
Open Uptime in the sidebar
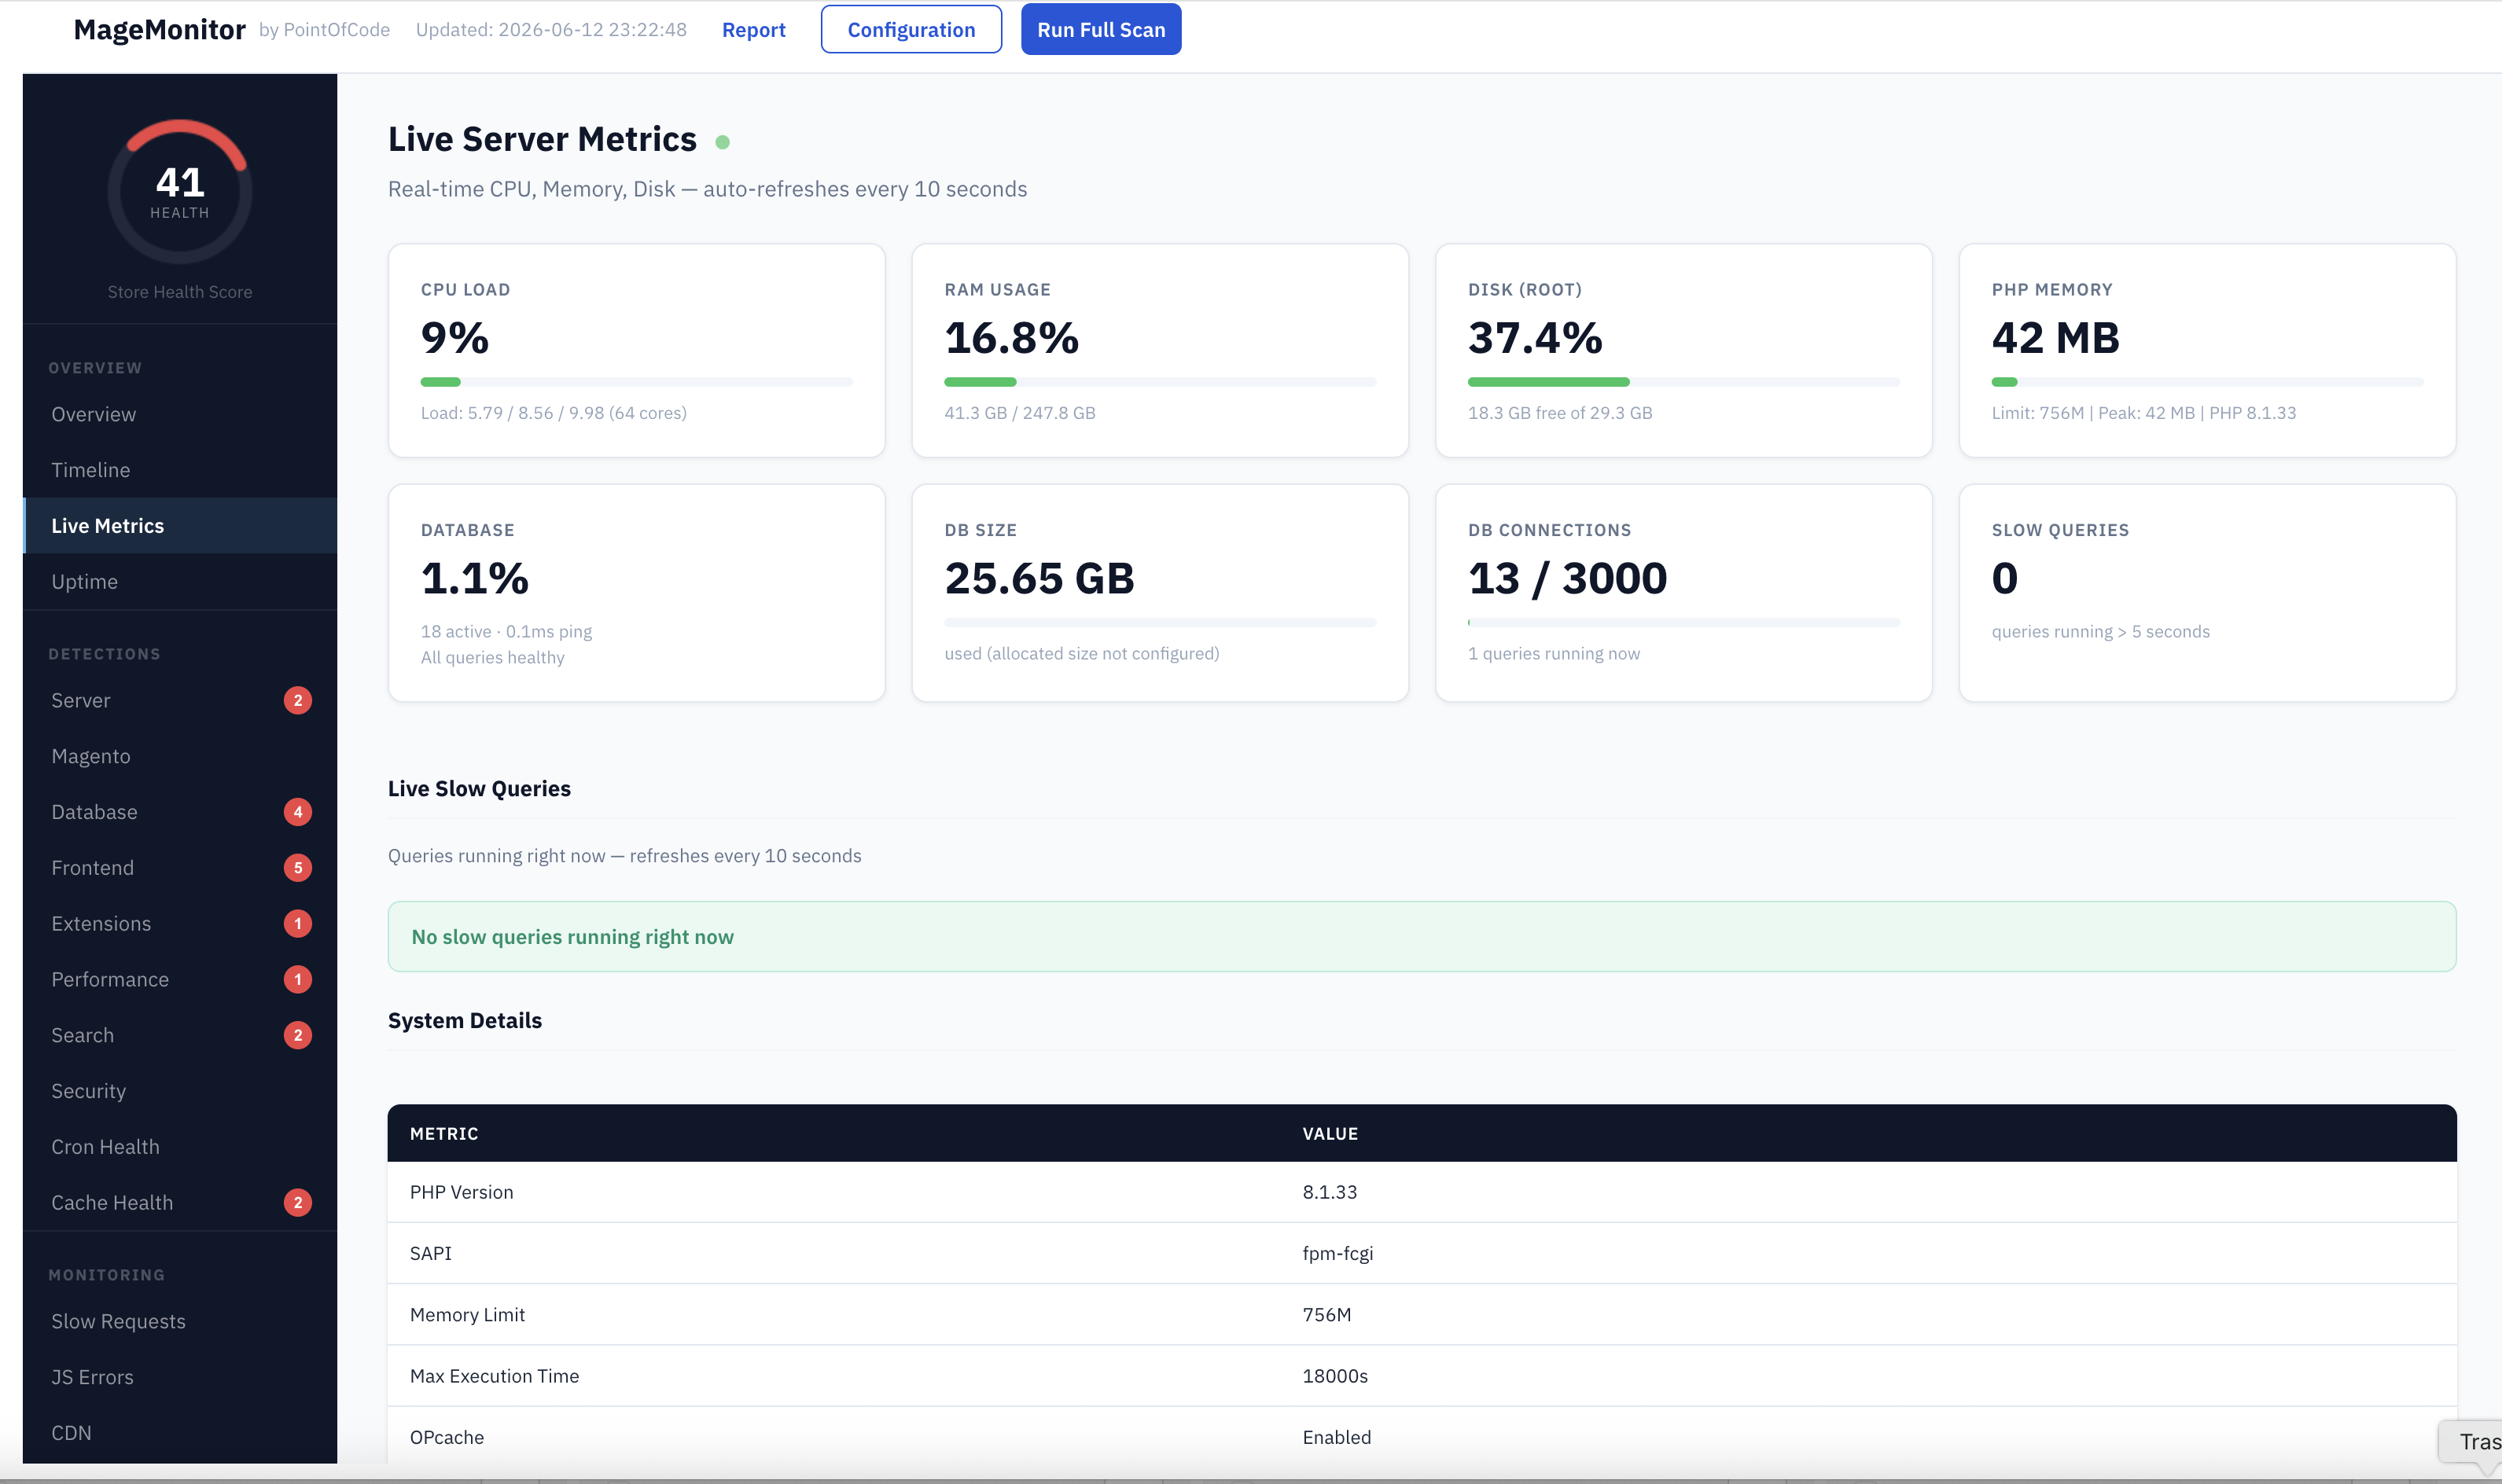180,582
